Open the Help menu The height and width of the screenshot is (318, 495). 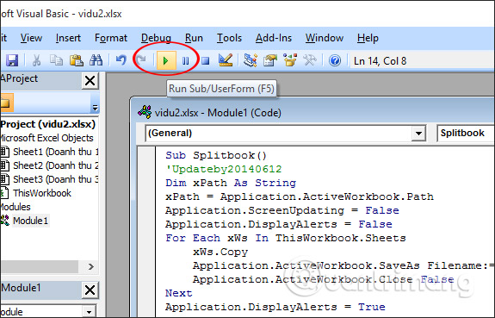coord(368,38)
